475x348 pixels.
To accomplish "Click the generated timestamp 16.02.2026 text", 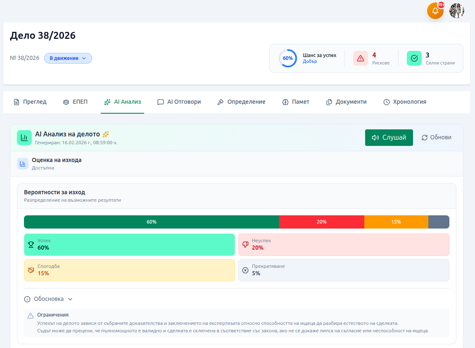I will tap(76, 143).
